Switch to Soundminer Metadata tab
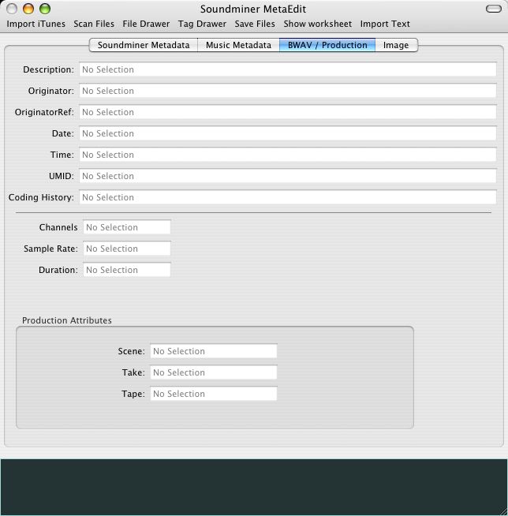 pyautogui.click(x=144, y=45)
